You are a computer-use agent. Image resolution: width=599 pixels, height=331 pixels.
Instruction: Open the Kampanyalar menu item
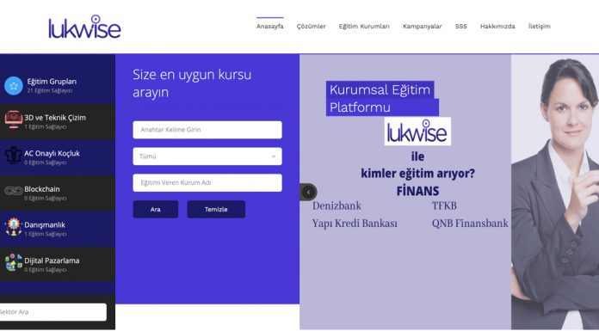422,27
